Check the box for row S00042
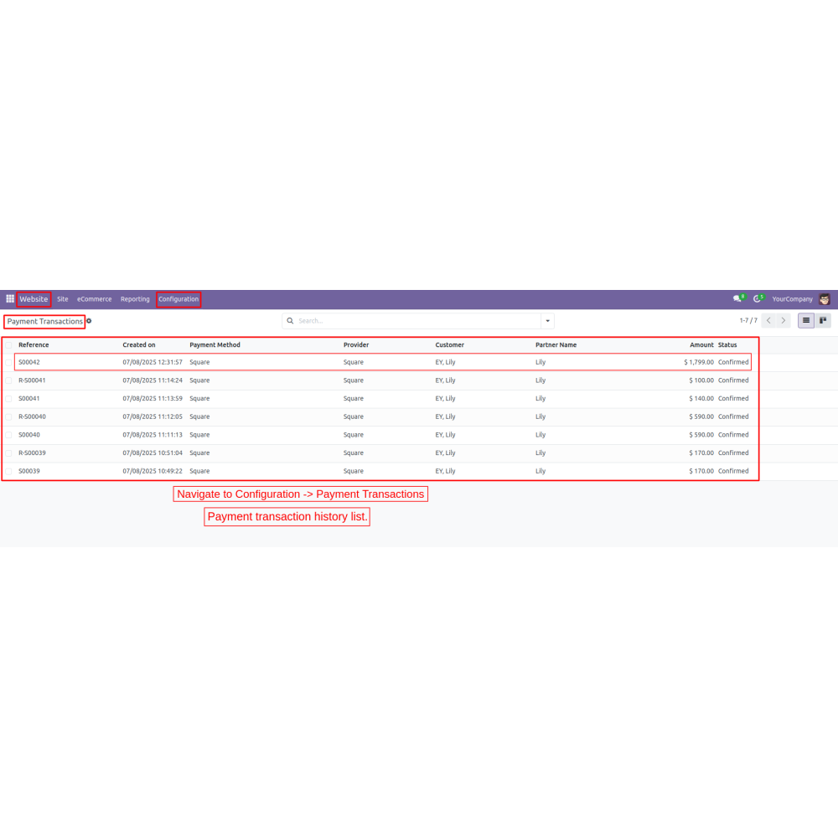 [x=10, y=363]
